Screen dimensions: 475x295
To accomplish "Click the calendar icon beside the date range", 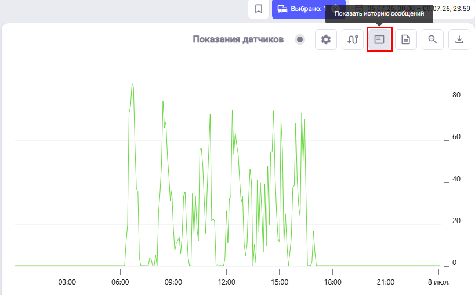I will tap(358, 9).
